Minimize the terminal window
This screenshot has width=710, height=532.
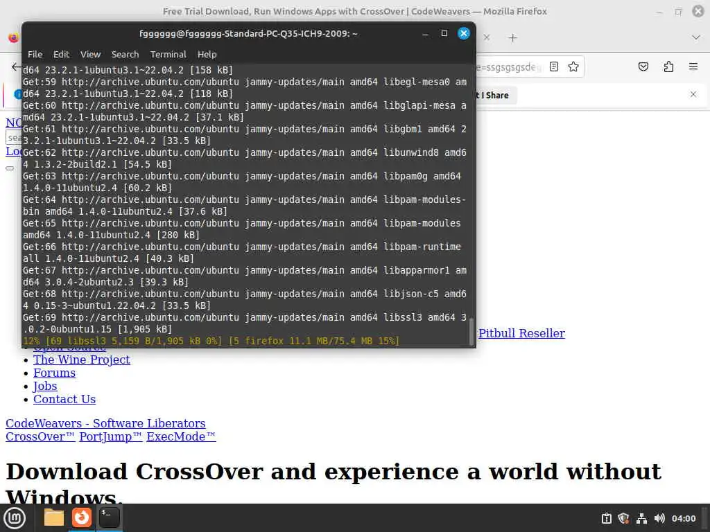[425, 33]
